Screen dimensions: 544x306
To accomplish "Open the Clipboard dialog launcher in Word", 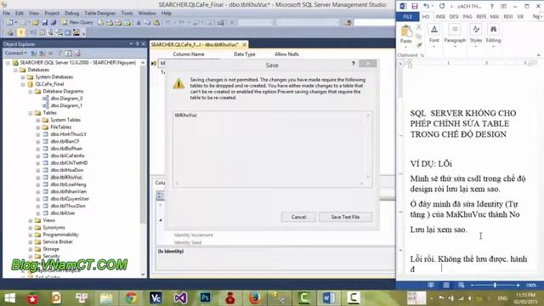I will pyautogui.click(x=422, y=55).
